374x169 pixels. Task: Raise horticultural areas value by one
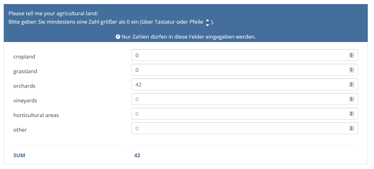352,113
